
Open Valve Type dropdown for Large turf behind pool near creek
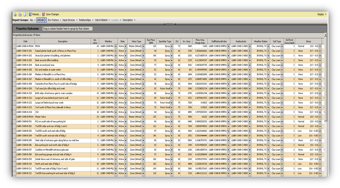(x=143, y=103)
